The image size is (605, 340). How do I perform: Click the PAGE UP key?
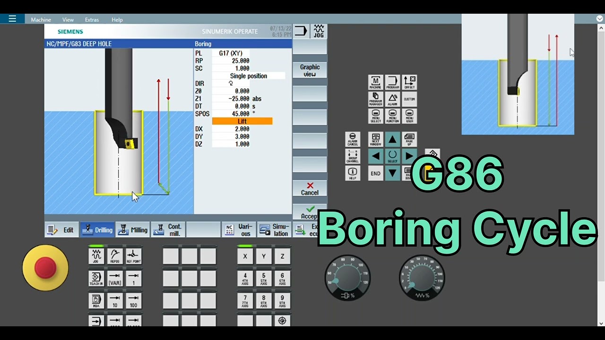[x=409, y=139]
